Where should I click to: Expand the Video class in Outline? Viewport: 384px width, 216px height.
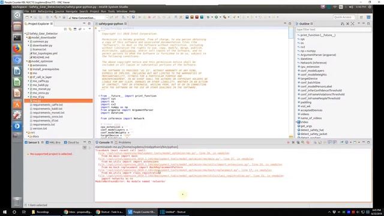pyautogui.click(x=296, y=122)
